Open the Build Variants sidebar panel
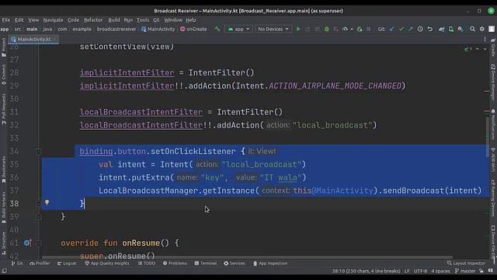This screenshot has width=497, height=280. pyautogui.click(x=3, y=207)
